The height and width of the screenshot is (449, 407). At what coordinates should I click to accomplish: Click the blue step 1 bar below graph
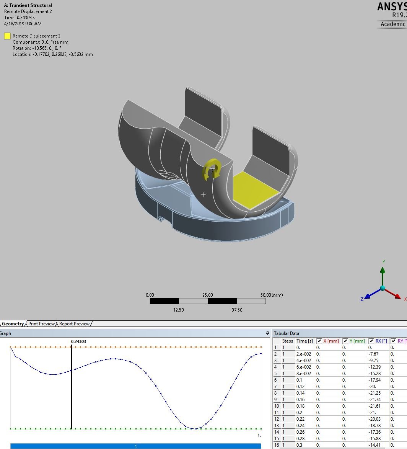point(136,446)
